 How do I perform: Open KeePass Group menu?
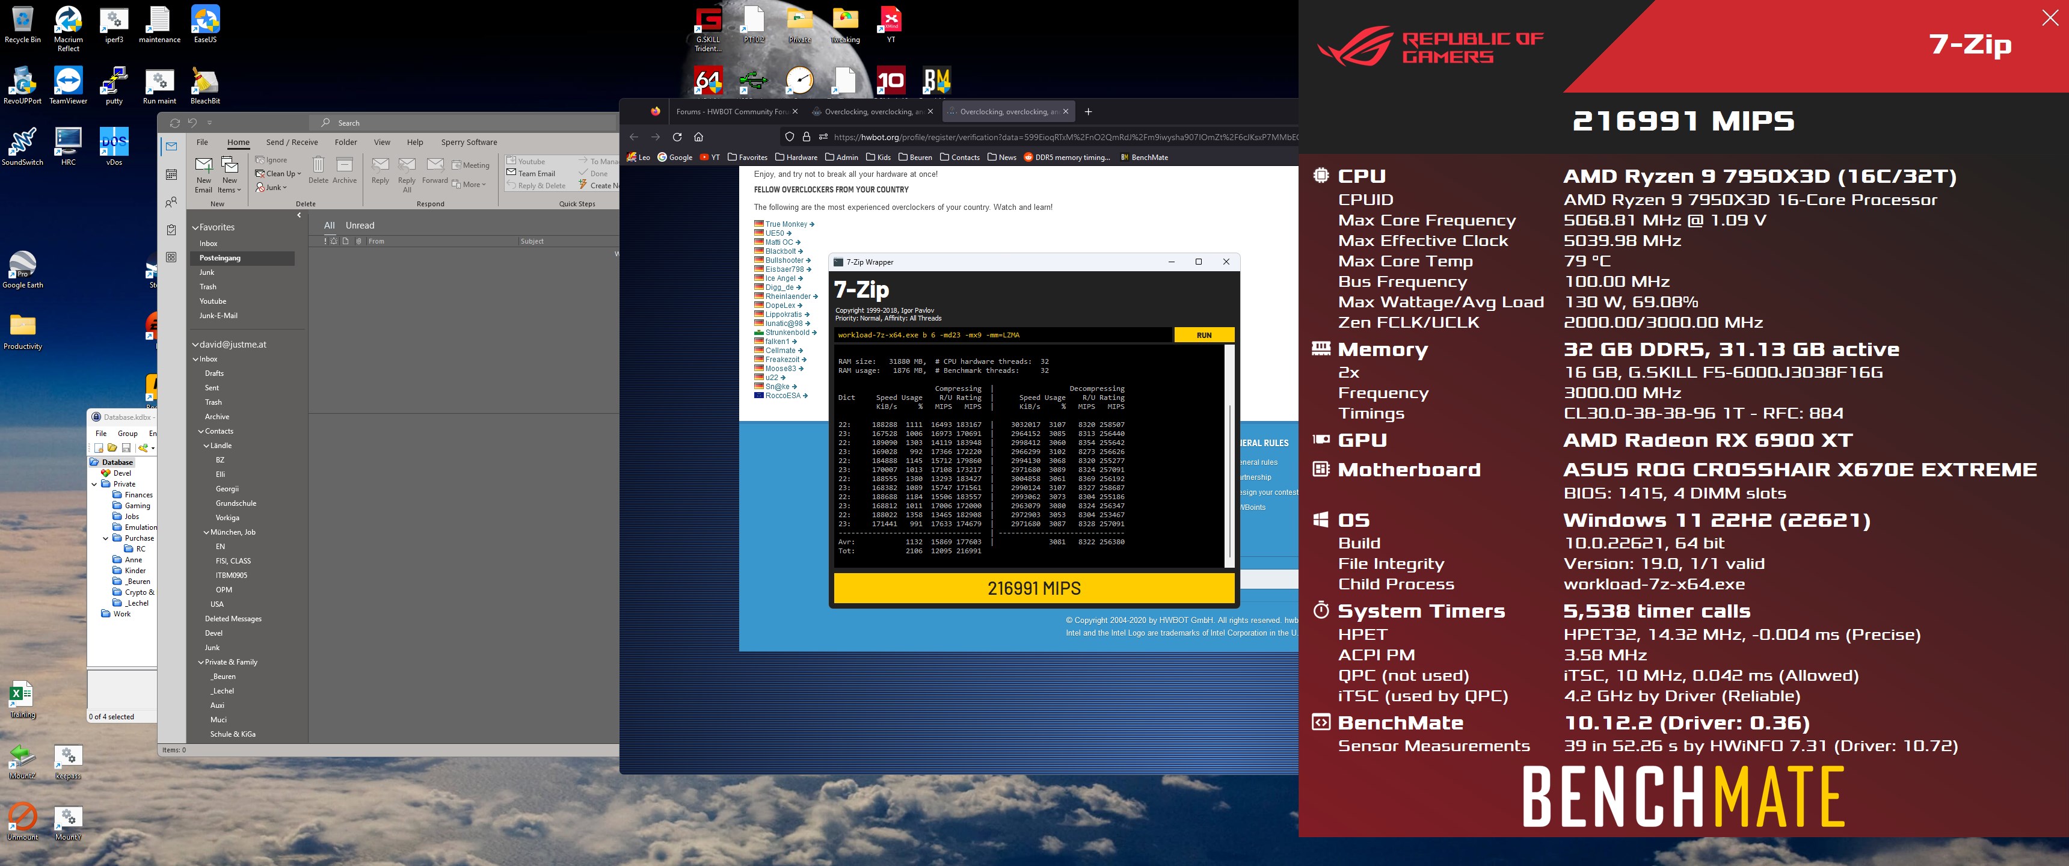128,434
